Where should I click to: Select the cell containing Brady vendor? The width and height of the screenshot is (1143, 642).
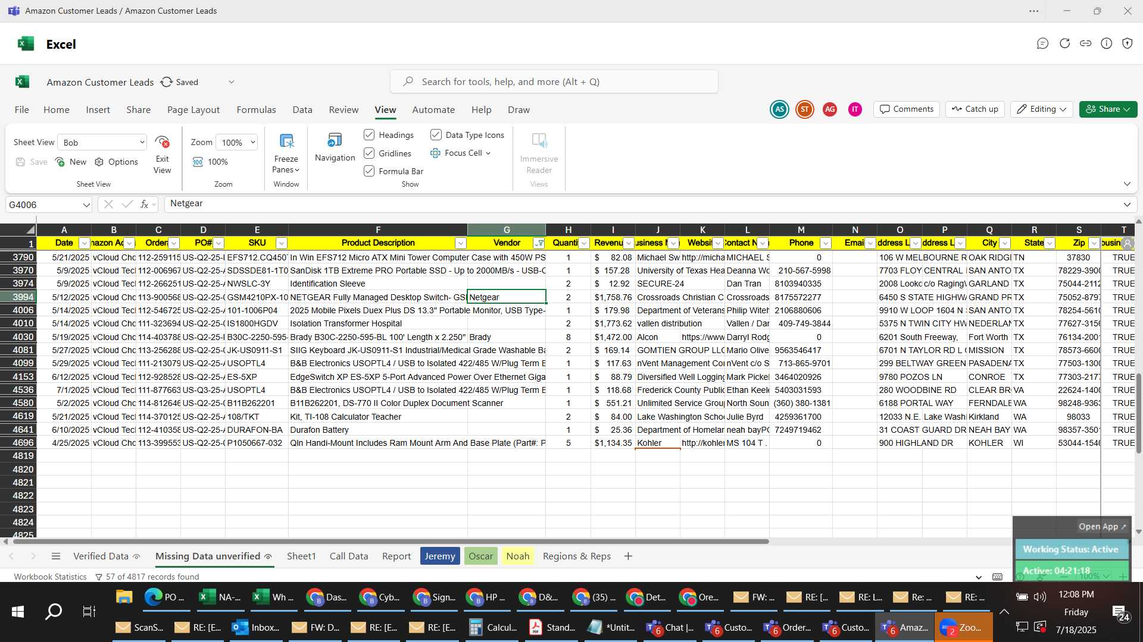pyautogui.click(x=507, y=337)
